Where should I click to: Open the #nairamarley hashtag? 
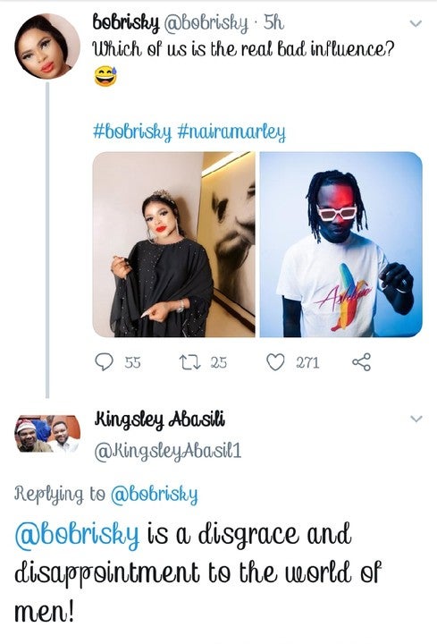(x=231, y=132)
